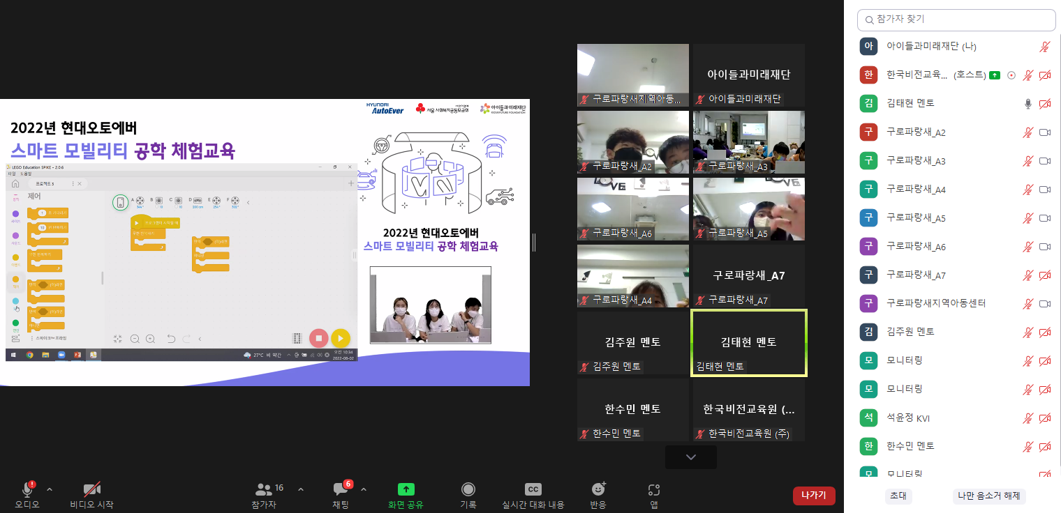Open the CC live transcript icon
The height and width of the screenshot is (513, 1061).
(533, 489)
